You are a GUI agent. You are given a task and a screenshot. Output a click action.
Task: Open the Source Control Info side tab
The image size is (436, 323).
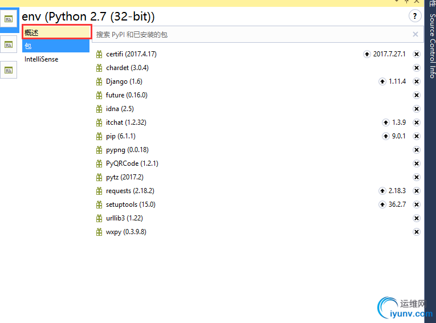[x=432, y=46]
